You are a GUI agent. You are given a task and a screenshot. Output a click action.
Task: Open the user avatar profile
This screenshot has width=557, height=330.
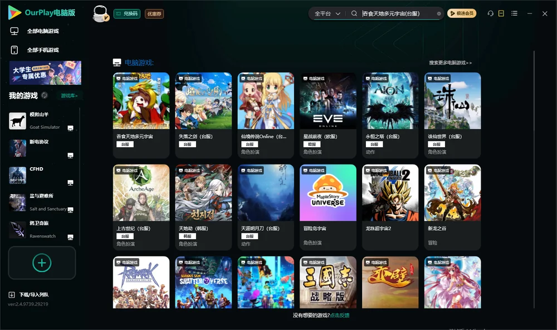[x=100, y=13]
